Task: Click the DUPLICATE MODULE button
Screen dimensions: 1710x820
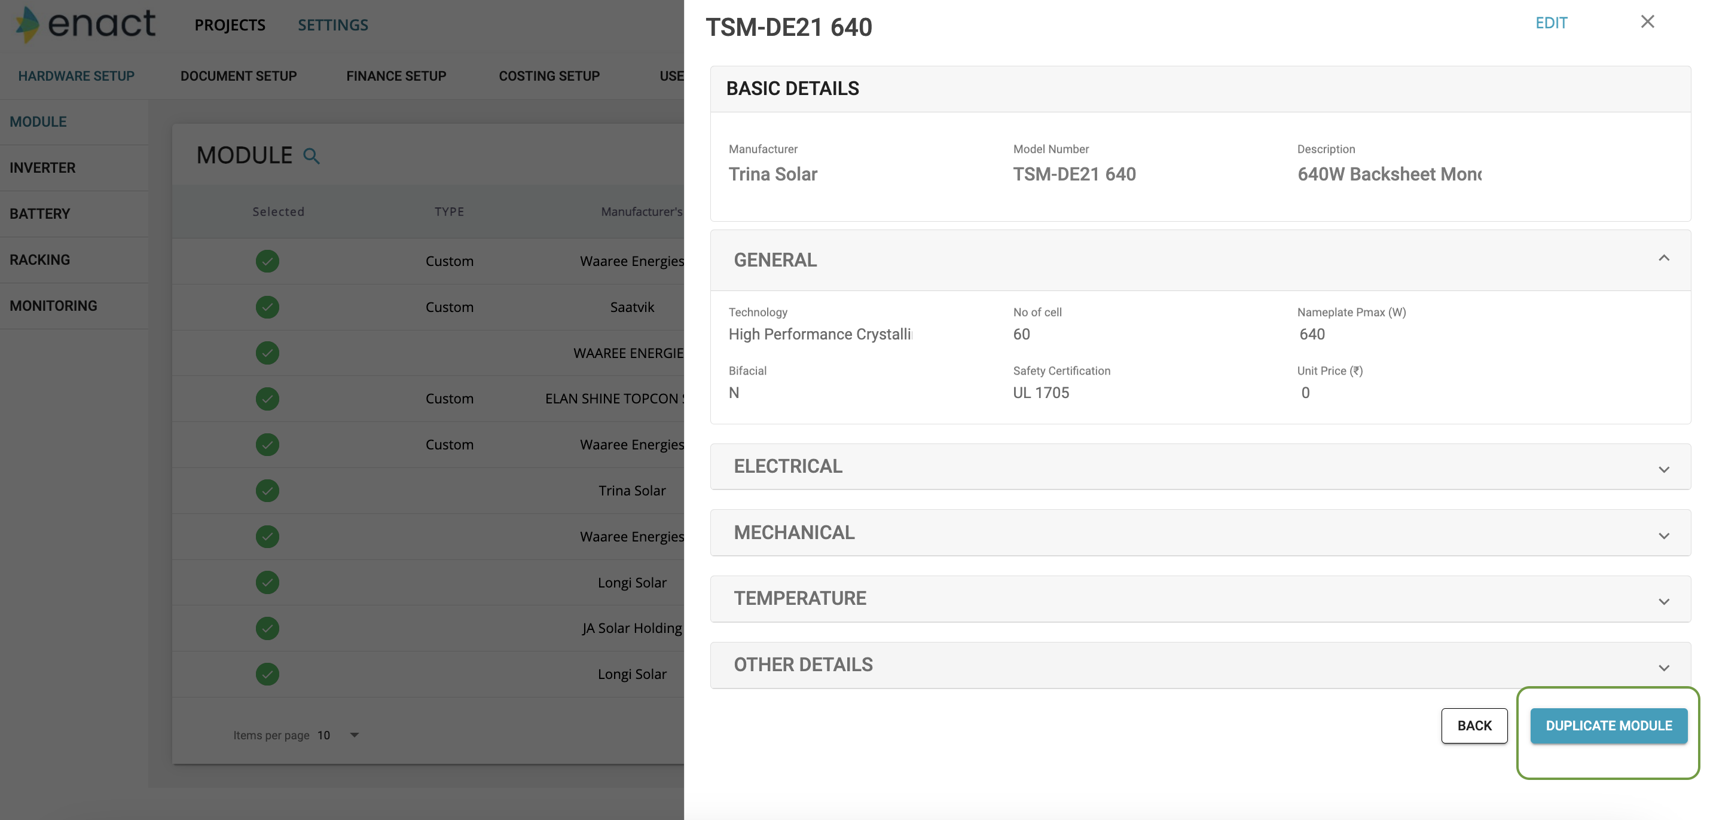Action: click(x=1608, y=725)
